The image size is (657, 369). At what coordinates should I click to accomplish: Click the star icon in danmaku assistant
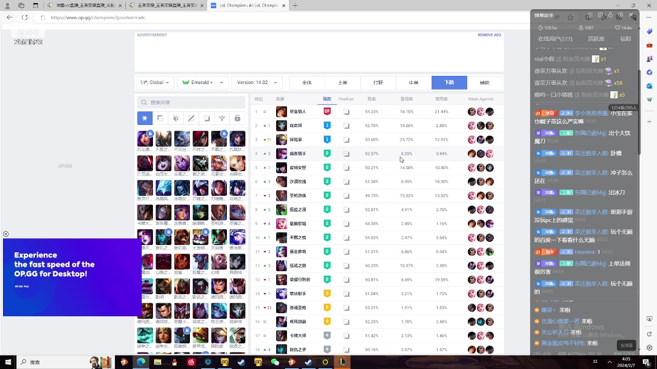click(x=570, y=17)
